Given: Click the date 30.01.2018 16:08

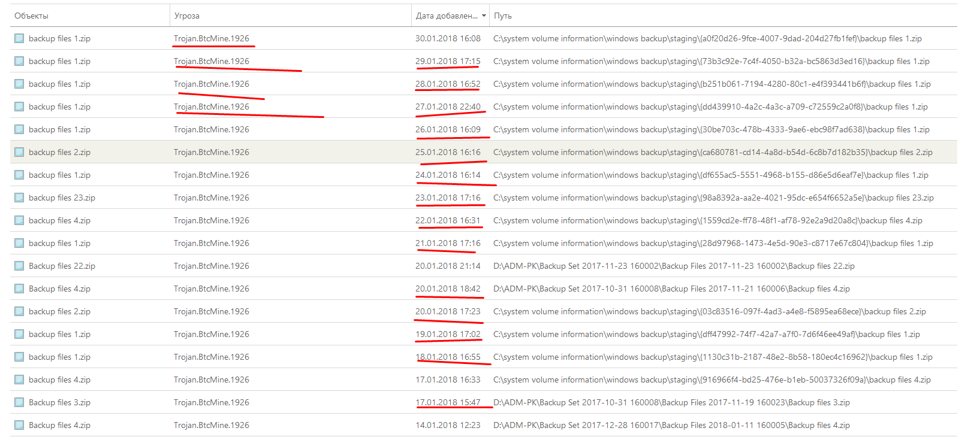Looking at the screenshot, I should coord(448,38).
